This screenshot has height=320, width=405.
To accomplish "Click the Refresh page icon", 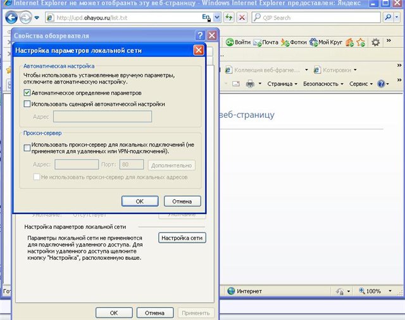I will coord(228,18).
